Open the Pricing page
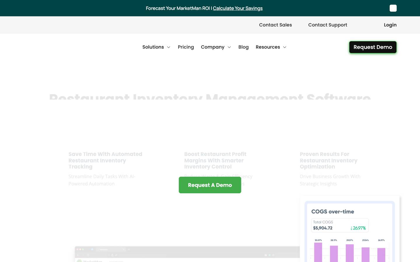This screenshot has width=420, height=262. coord(186,47)
